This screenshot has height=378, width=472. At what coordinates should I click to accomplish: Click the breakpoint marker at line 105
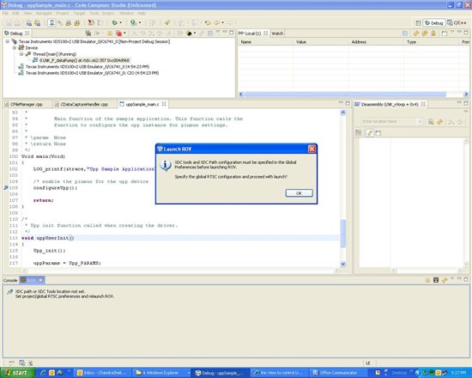click(6, 188)
